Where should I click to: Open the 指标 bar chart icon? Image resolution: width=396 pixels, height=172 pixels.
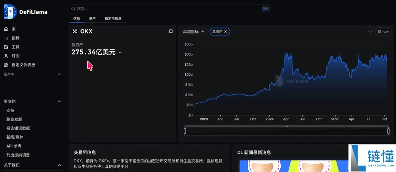click(x=6, y=38)
